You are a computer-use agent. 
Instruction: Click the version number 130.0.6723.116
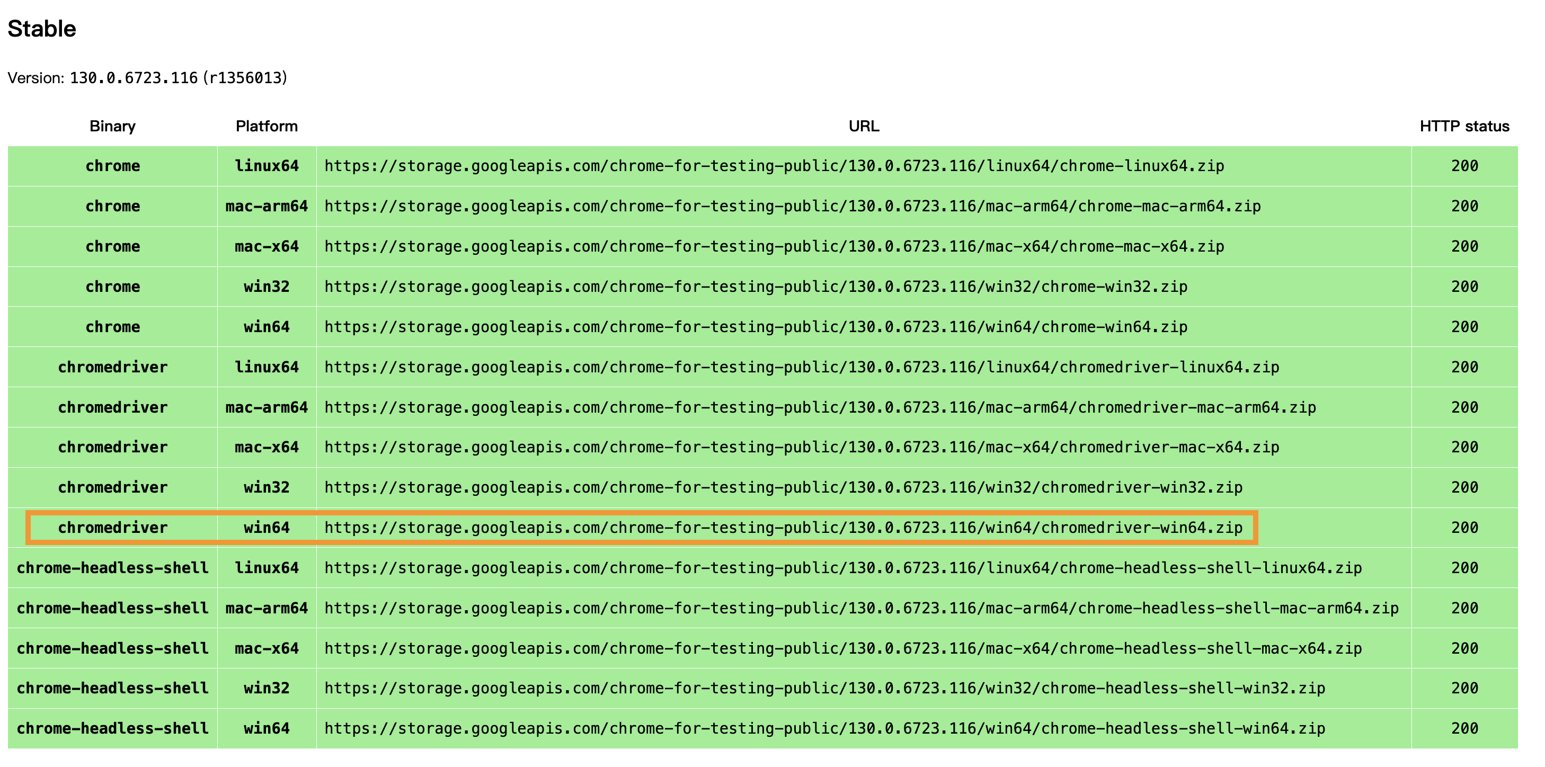tap(133, 78)
